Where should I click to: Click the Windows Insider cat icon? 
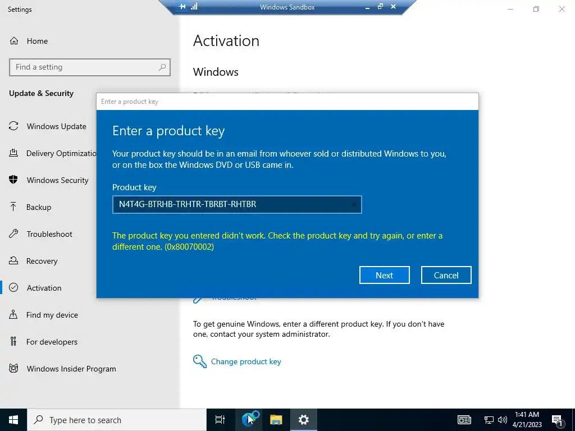pos(13,368)
